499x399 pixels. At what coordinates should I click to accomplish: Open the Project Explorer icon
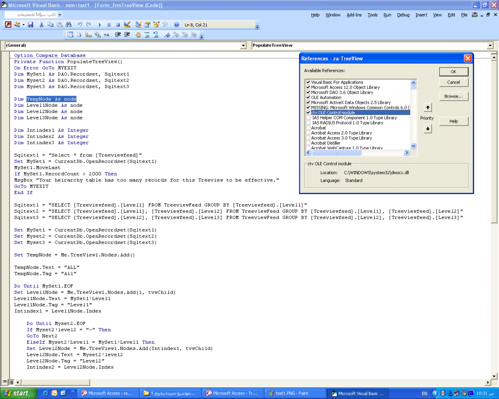coord(138,25)
